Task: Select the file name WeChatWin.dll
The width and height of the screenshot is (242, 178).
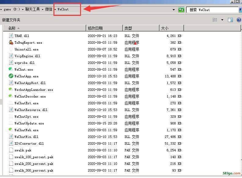Action: (x=26, y=137)
